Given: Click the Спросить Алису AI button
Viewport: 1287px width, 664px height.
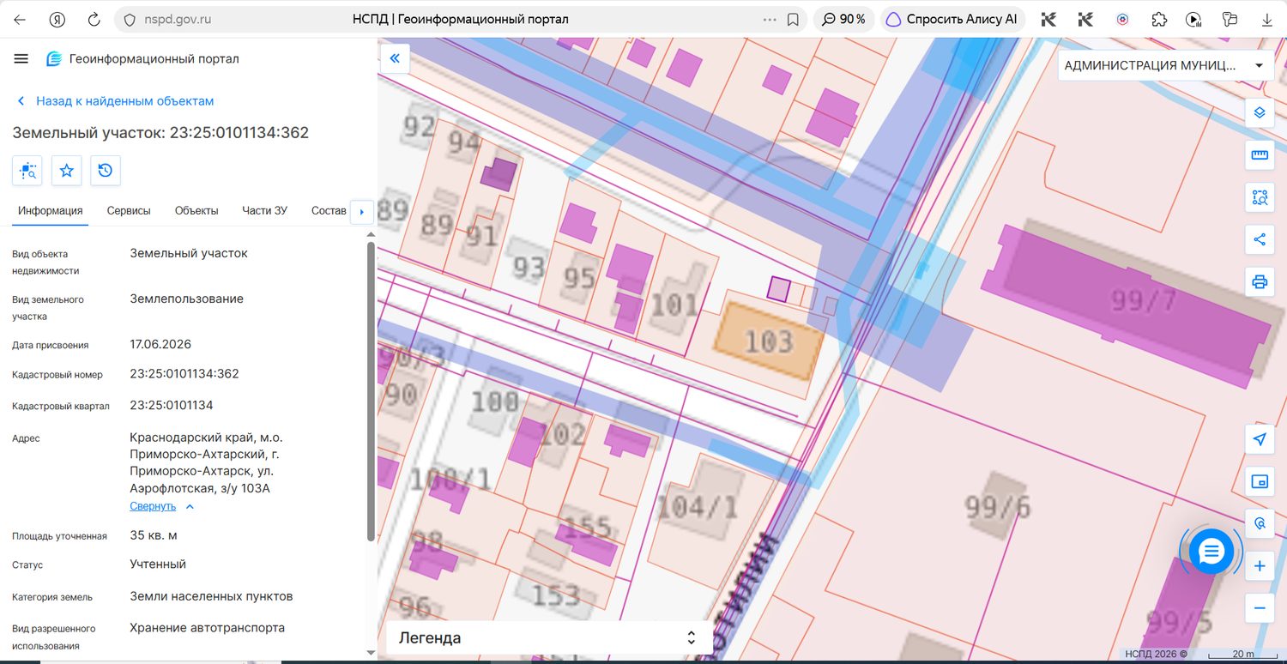Looking at the screenshot, I should (952, 19).
